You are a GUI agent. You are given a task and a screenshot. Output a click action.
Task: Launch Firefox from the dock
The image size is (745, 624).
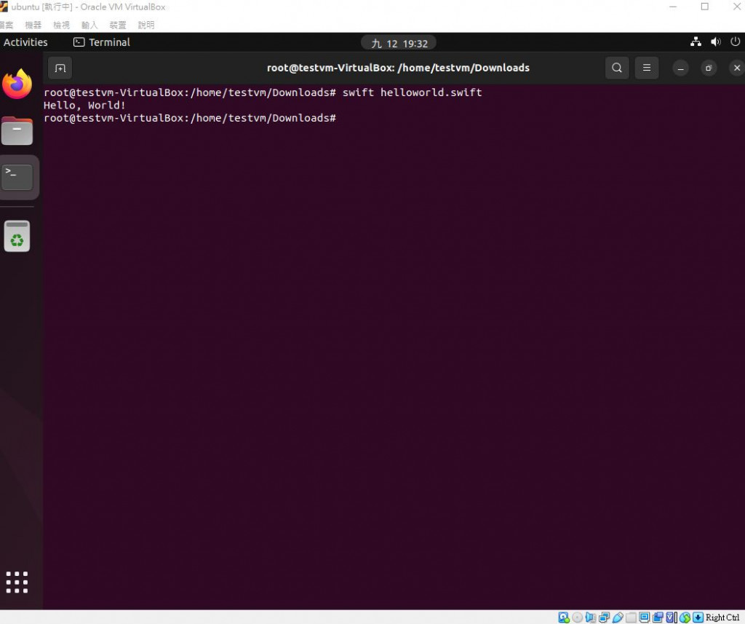coord(17,84)
